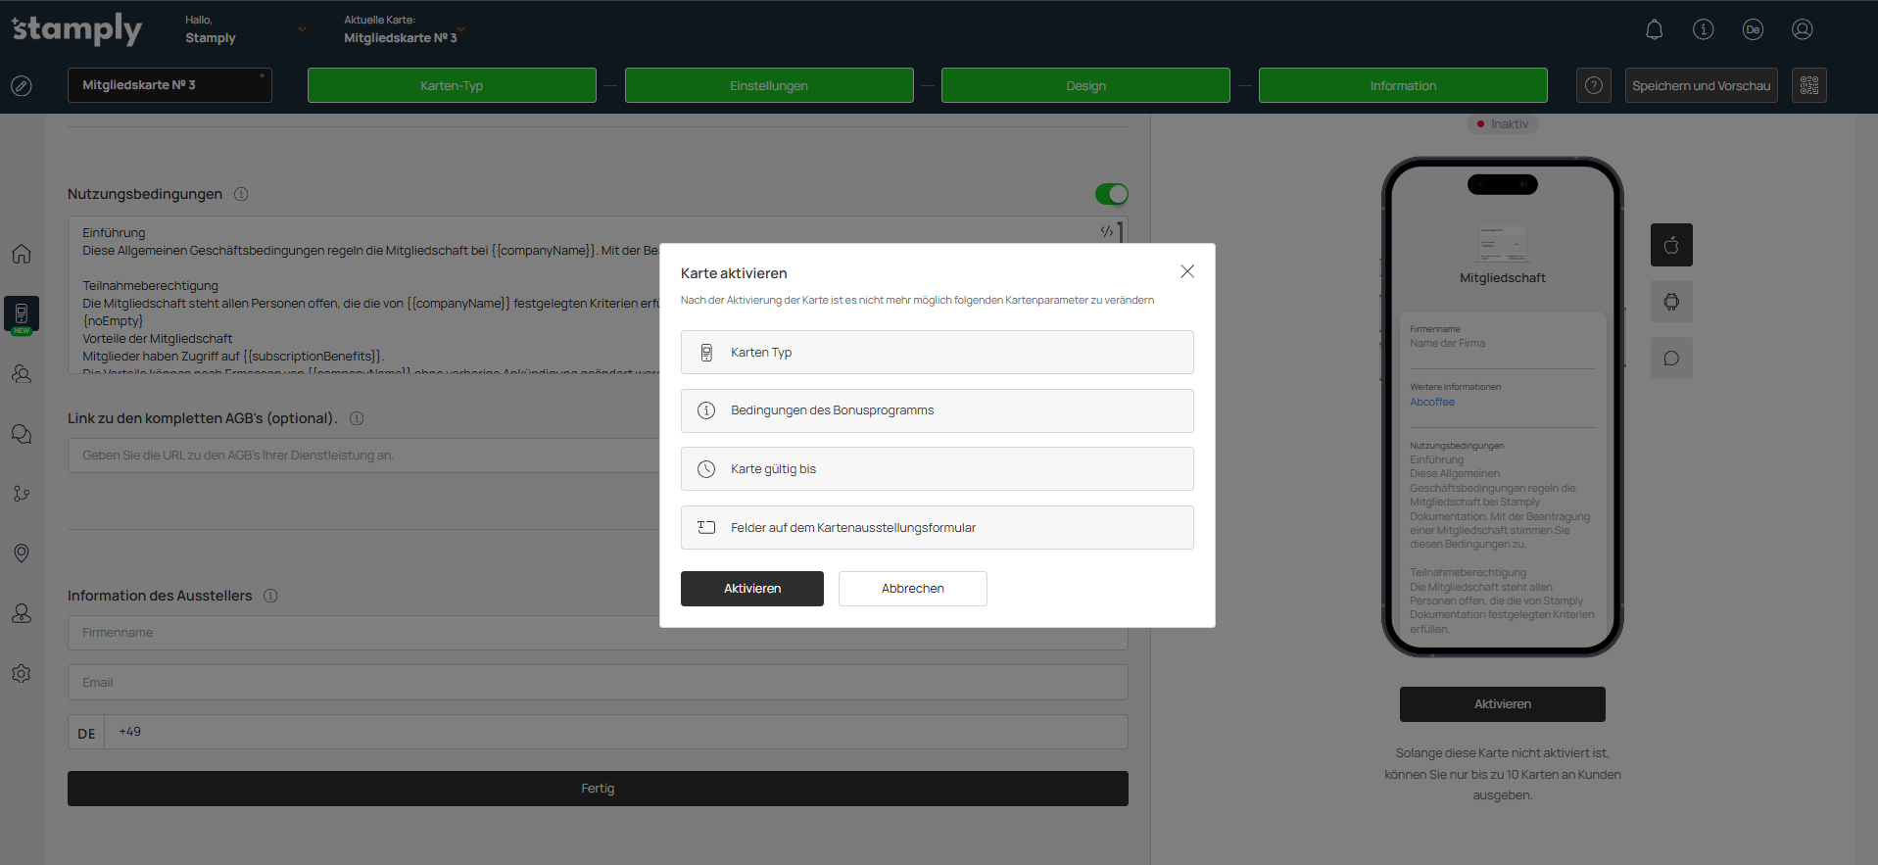1878x865 pixels.
Task: Open the DE country code selector
Action: (x=86, y=733)
